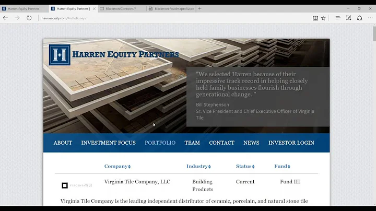Image resolution: width=376 pixels, height=211 pixels.
Task: Open the INVESTOR LOGIN link
Action: click(291, 143)
